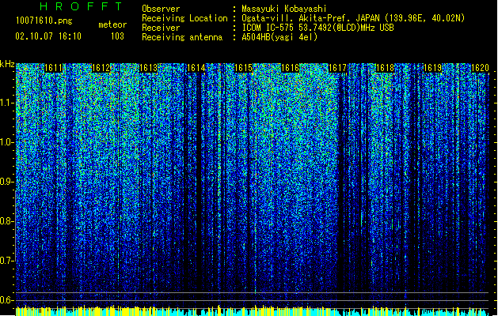The width and height of the screenshot is (498, 316).
Task: Click the ICOM IC-575 receiver value
Action: [317, 28]
